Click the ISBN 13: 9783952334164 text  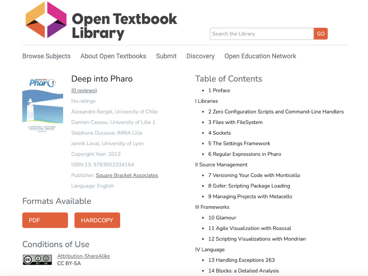point(103,165)
